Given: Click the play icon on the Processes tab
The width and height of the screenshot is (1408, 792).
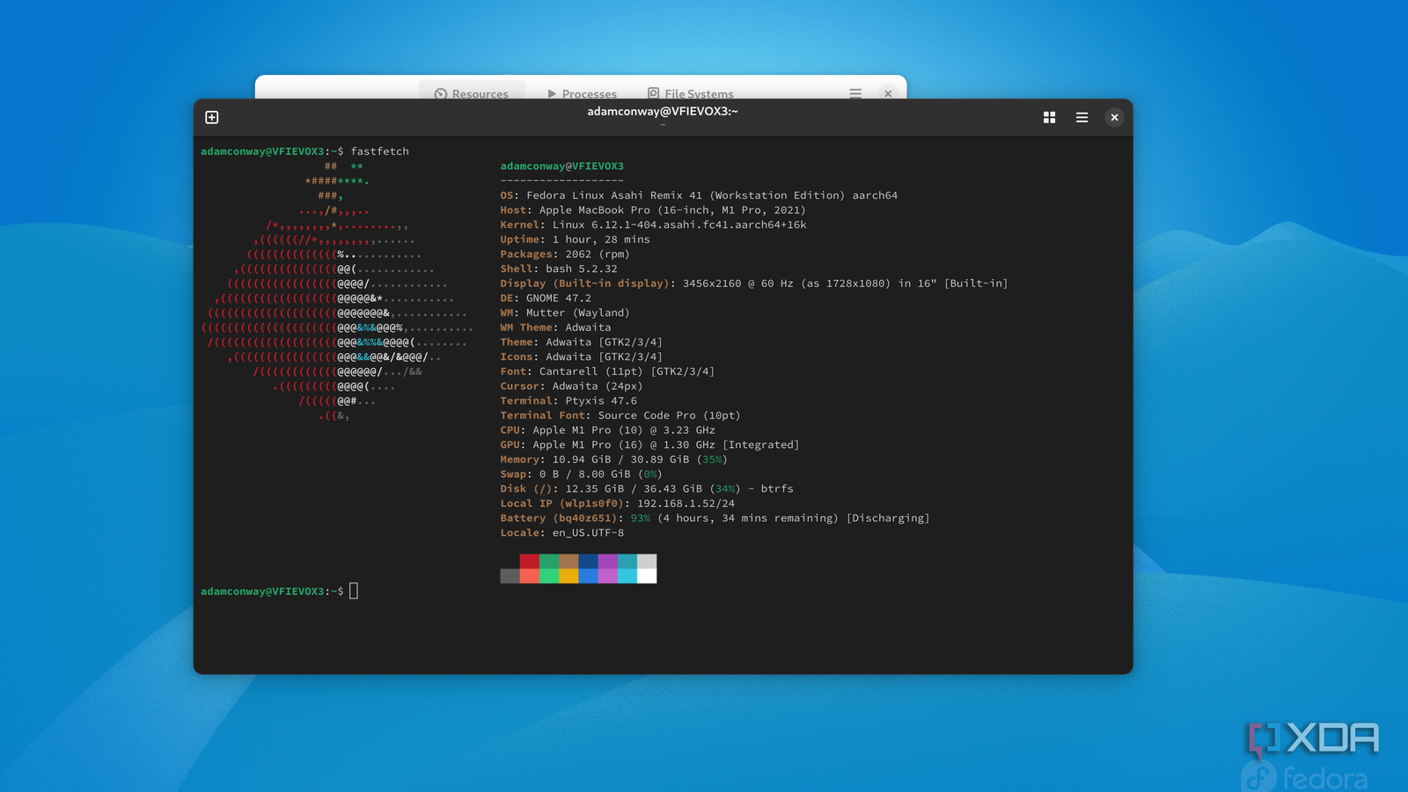Looking at the screenshot, I should click(x=550, y=93).
